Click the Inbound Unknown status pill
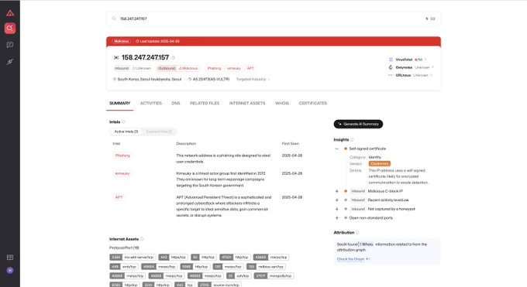527x287 pixels. pos(133,69)
